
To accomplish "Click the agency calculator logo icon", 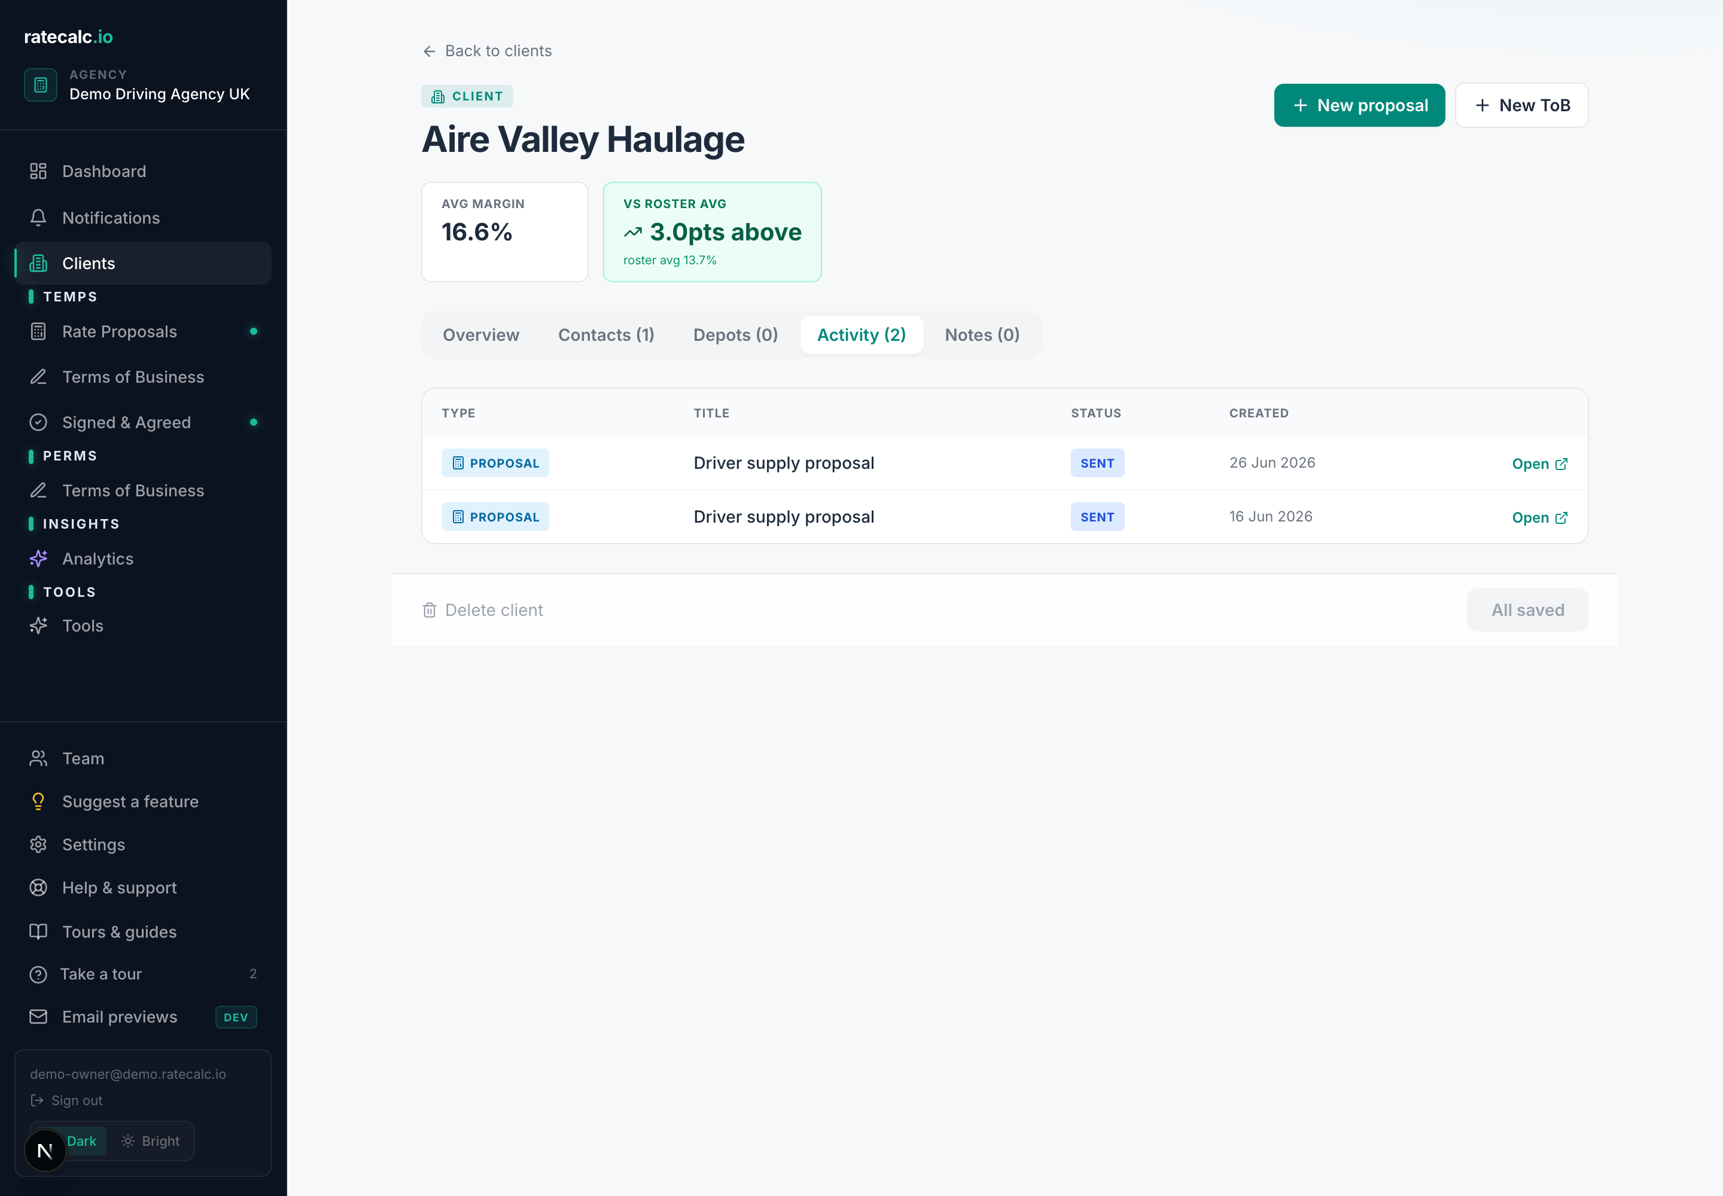I will click(x=41, y=85).
